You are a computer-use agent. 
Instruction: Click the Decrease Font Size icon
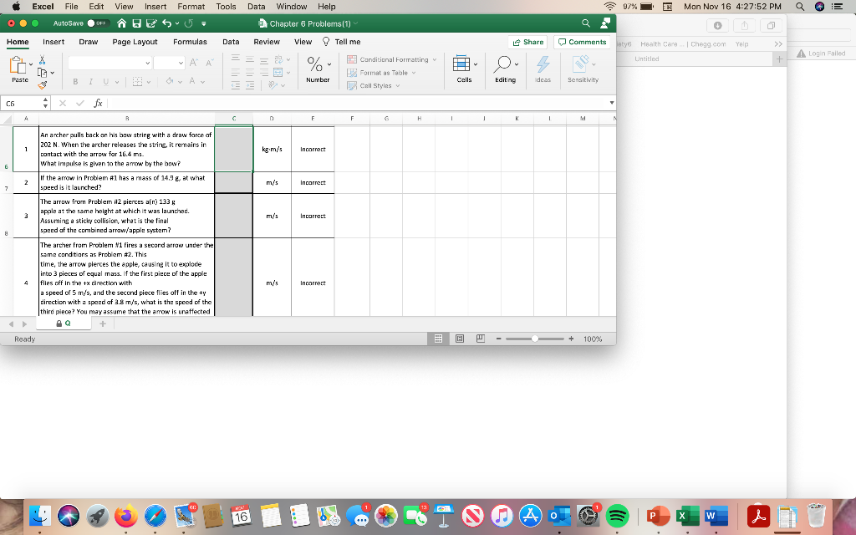click(x=209, y=64)
